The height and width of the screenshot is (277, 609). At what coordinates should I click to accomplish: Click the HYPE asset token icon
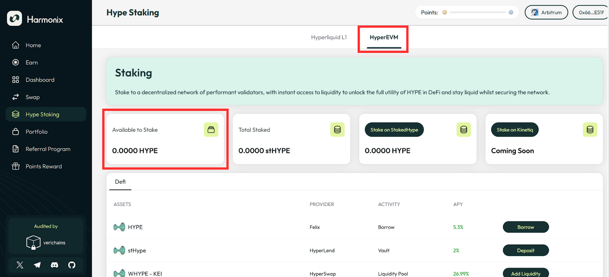119,227
